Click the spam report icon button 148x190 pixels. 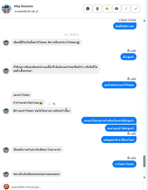pos(88,8)
